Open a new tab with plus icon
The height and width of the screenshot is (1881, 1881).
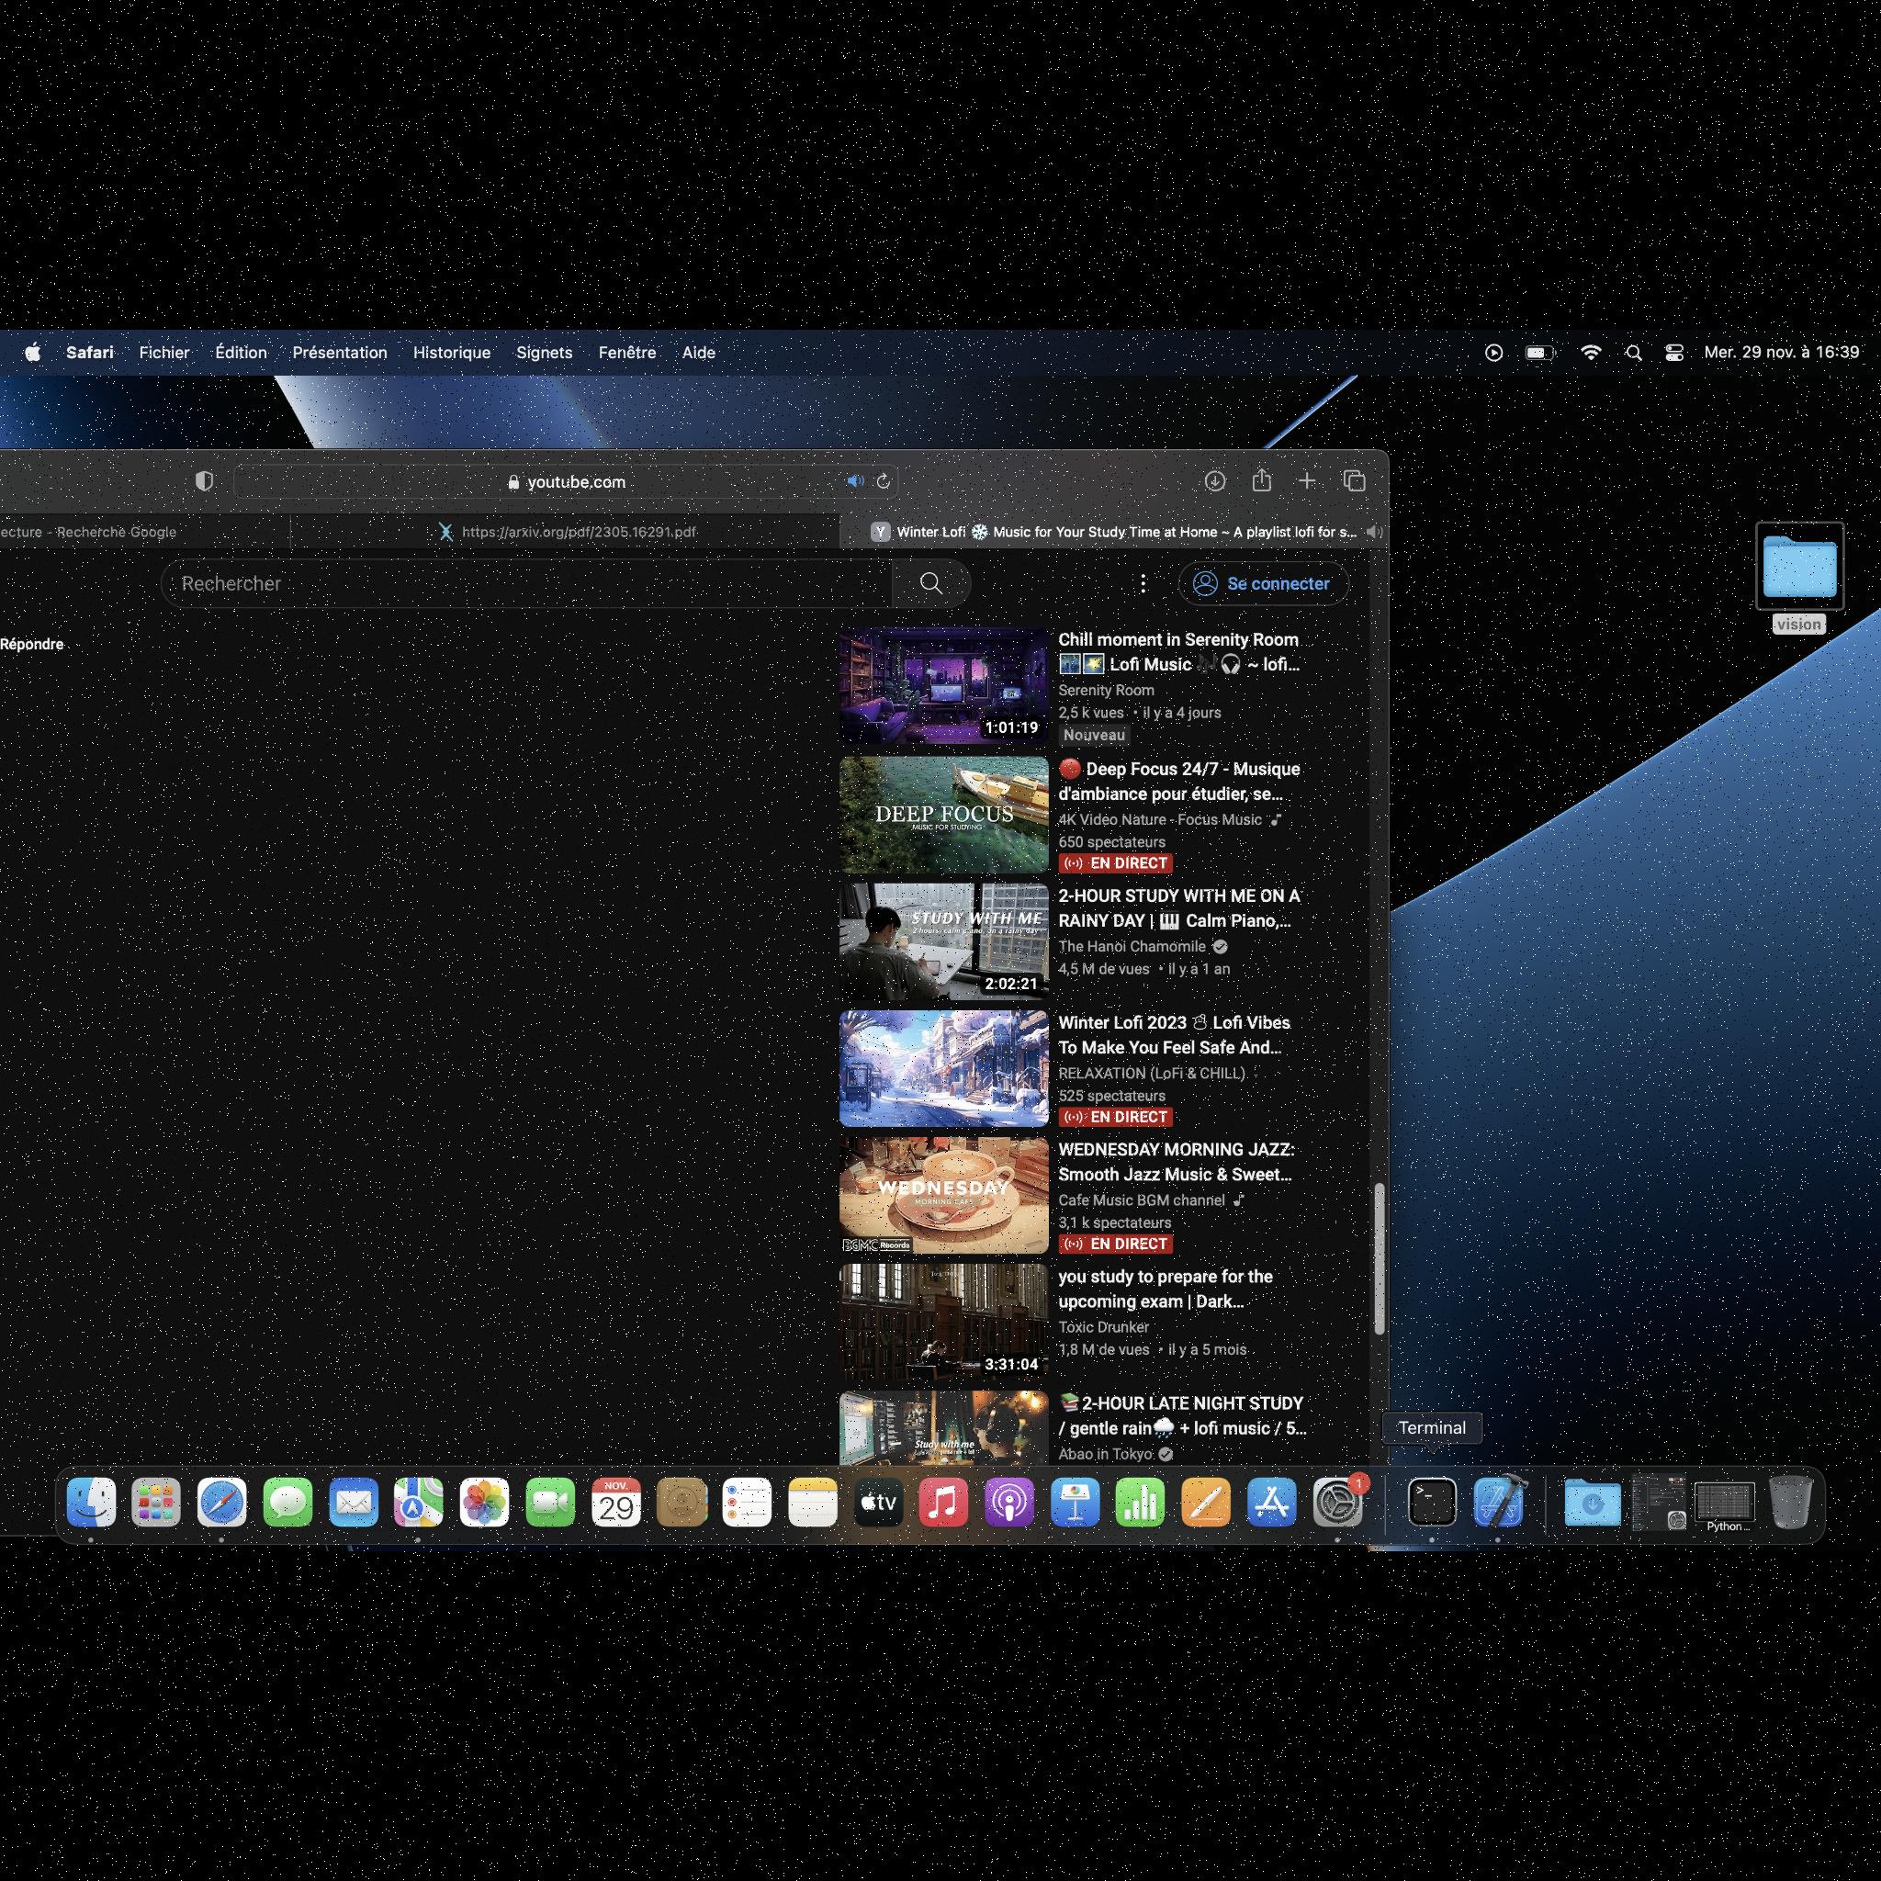click(1308, 481)
